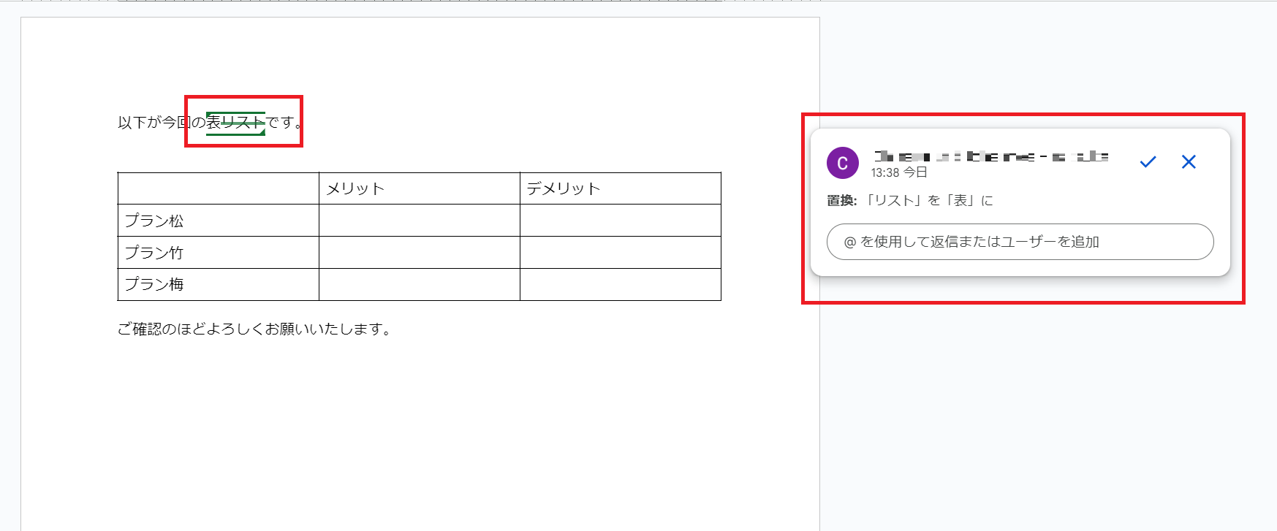Click the "13:38 今日" timestamp
Image resolution: width=1277 pixels, height=531 pixels.
coord(899,173)
